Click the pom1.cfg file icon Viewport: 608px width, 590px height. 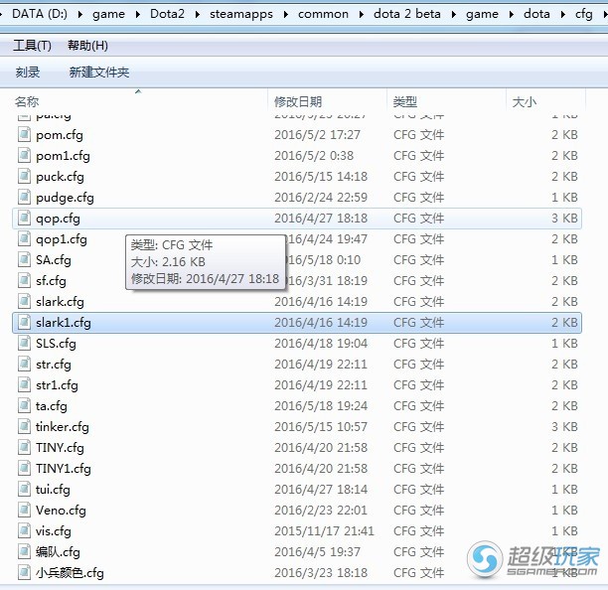(x=24, y=156)
